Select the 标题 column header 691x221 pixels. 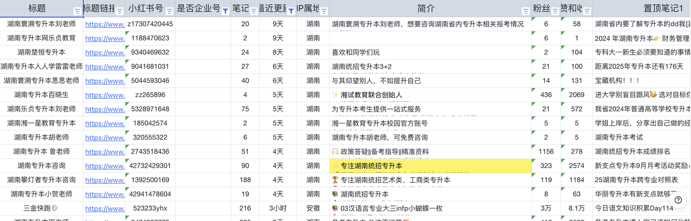click(37, 9)
